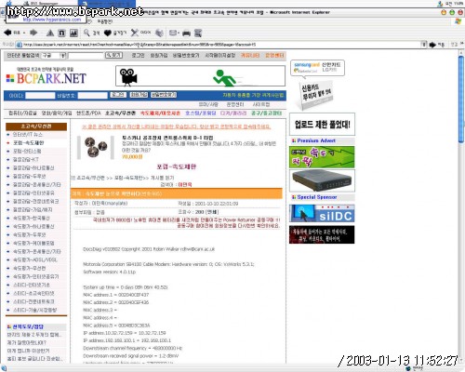
Task: Open the 영화/음악/게임 navigation menu
Action: 57,113
